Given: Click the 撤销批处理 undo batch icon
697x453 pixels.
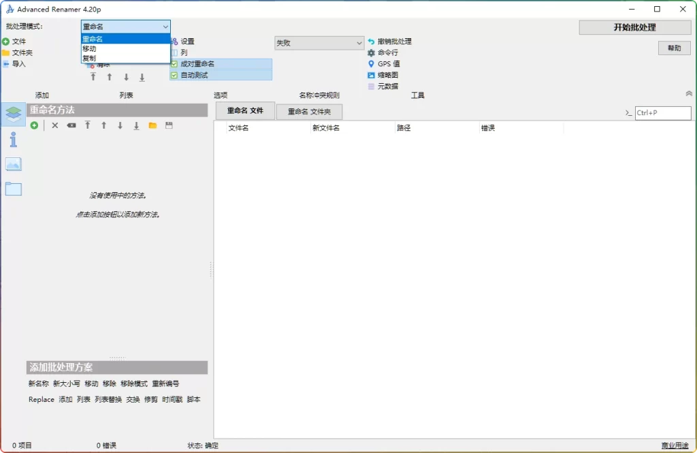Looking at the screenshot, I should (391, 41).
